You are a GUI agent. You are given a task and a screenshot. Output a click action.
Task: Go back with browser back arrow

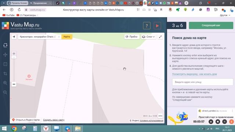click(4, 10)
